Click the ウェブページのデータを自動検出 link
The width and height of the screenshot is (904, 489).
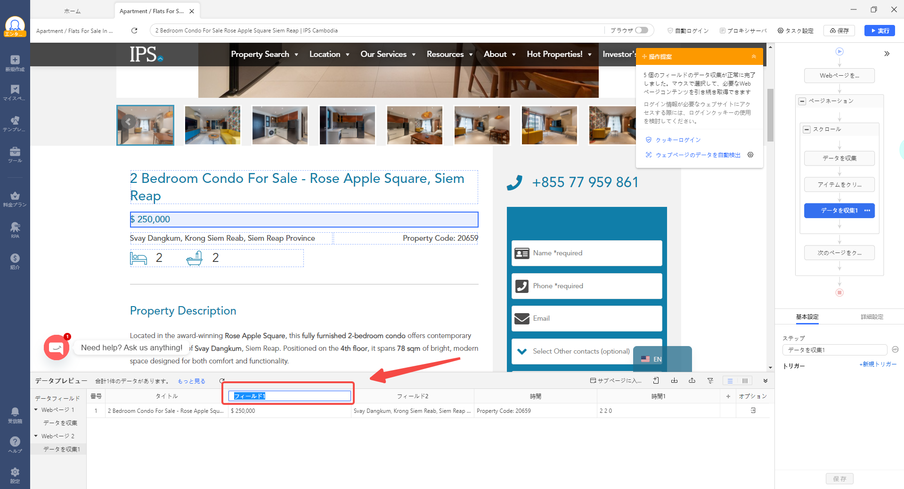pos(698,155)
